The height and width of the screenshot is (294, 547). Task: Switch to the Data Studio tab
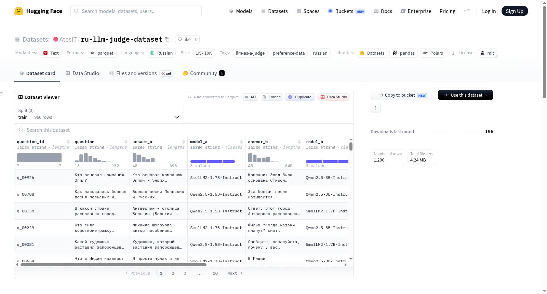(x=82, y=73)
